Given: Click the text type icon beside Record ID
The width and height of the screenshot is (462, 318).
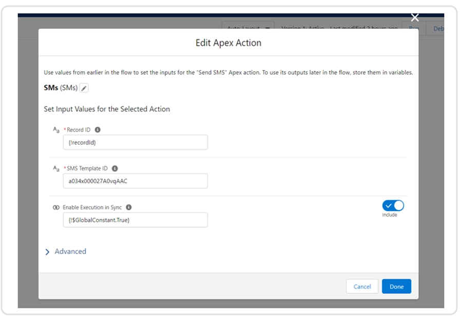Looking at the screenshot, I should (x=56, y=130).
